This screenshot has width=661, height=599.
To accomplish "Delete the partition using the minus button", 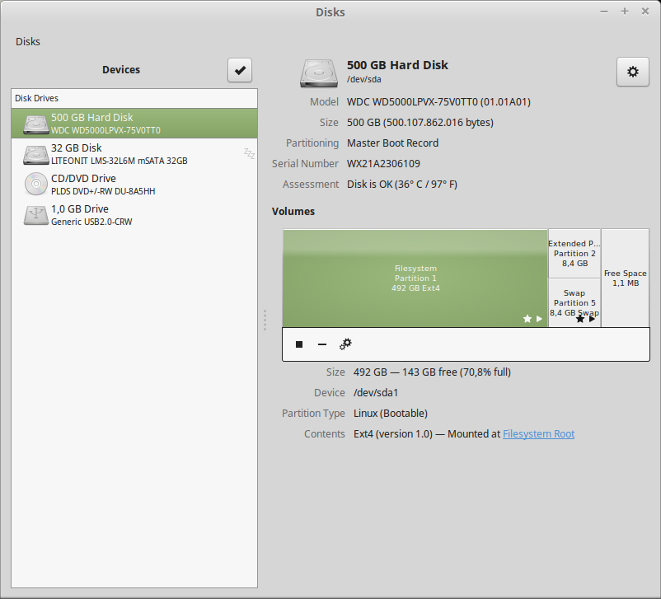I will pyautogui.click(x=322, y=344).
